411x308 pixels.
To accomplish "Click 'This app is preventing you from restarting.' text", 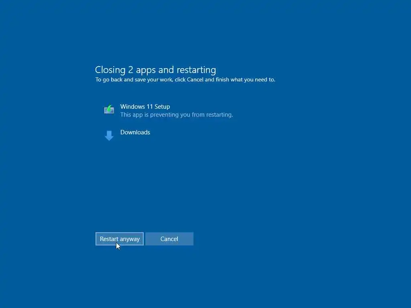I will click(177, 115).
